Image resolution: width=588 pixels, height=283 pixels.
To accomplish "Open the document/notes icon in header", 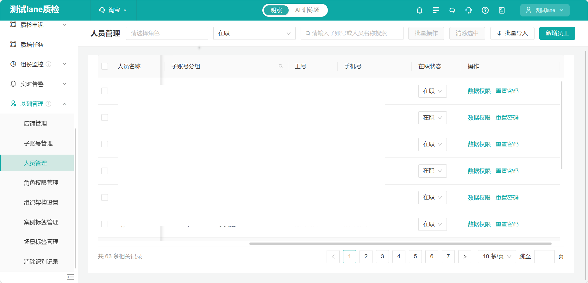I will coord(502,10).
